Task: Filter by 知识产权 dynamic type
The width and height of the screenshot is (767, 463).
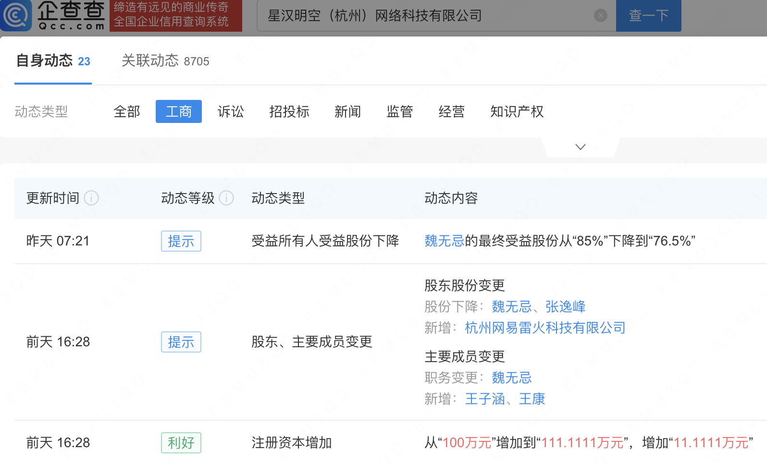Action: click(517, 111)
